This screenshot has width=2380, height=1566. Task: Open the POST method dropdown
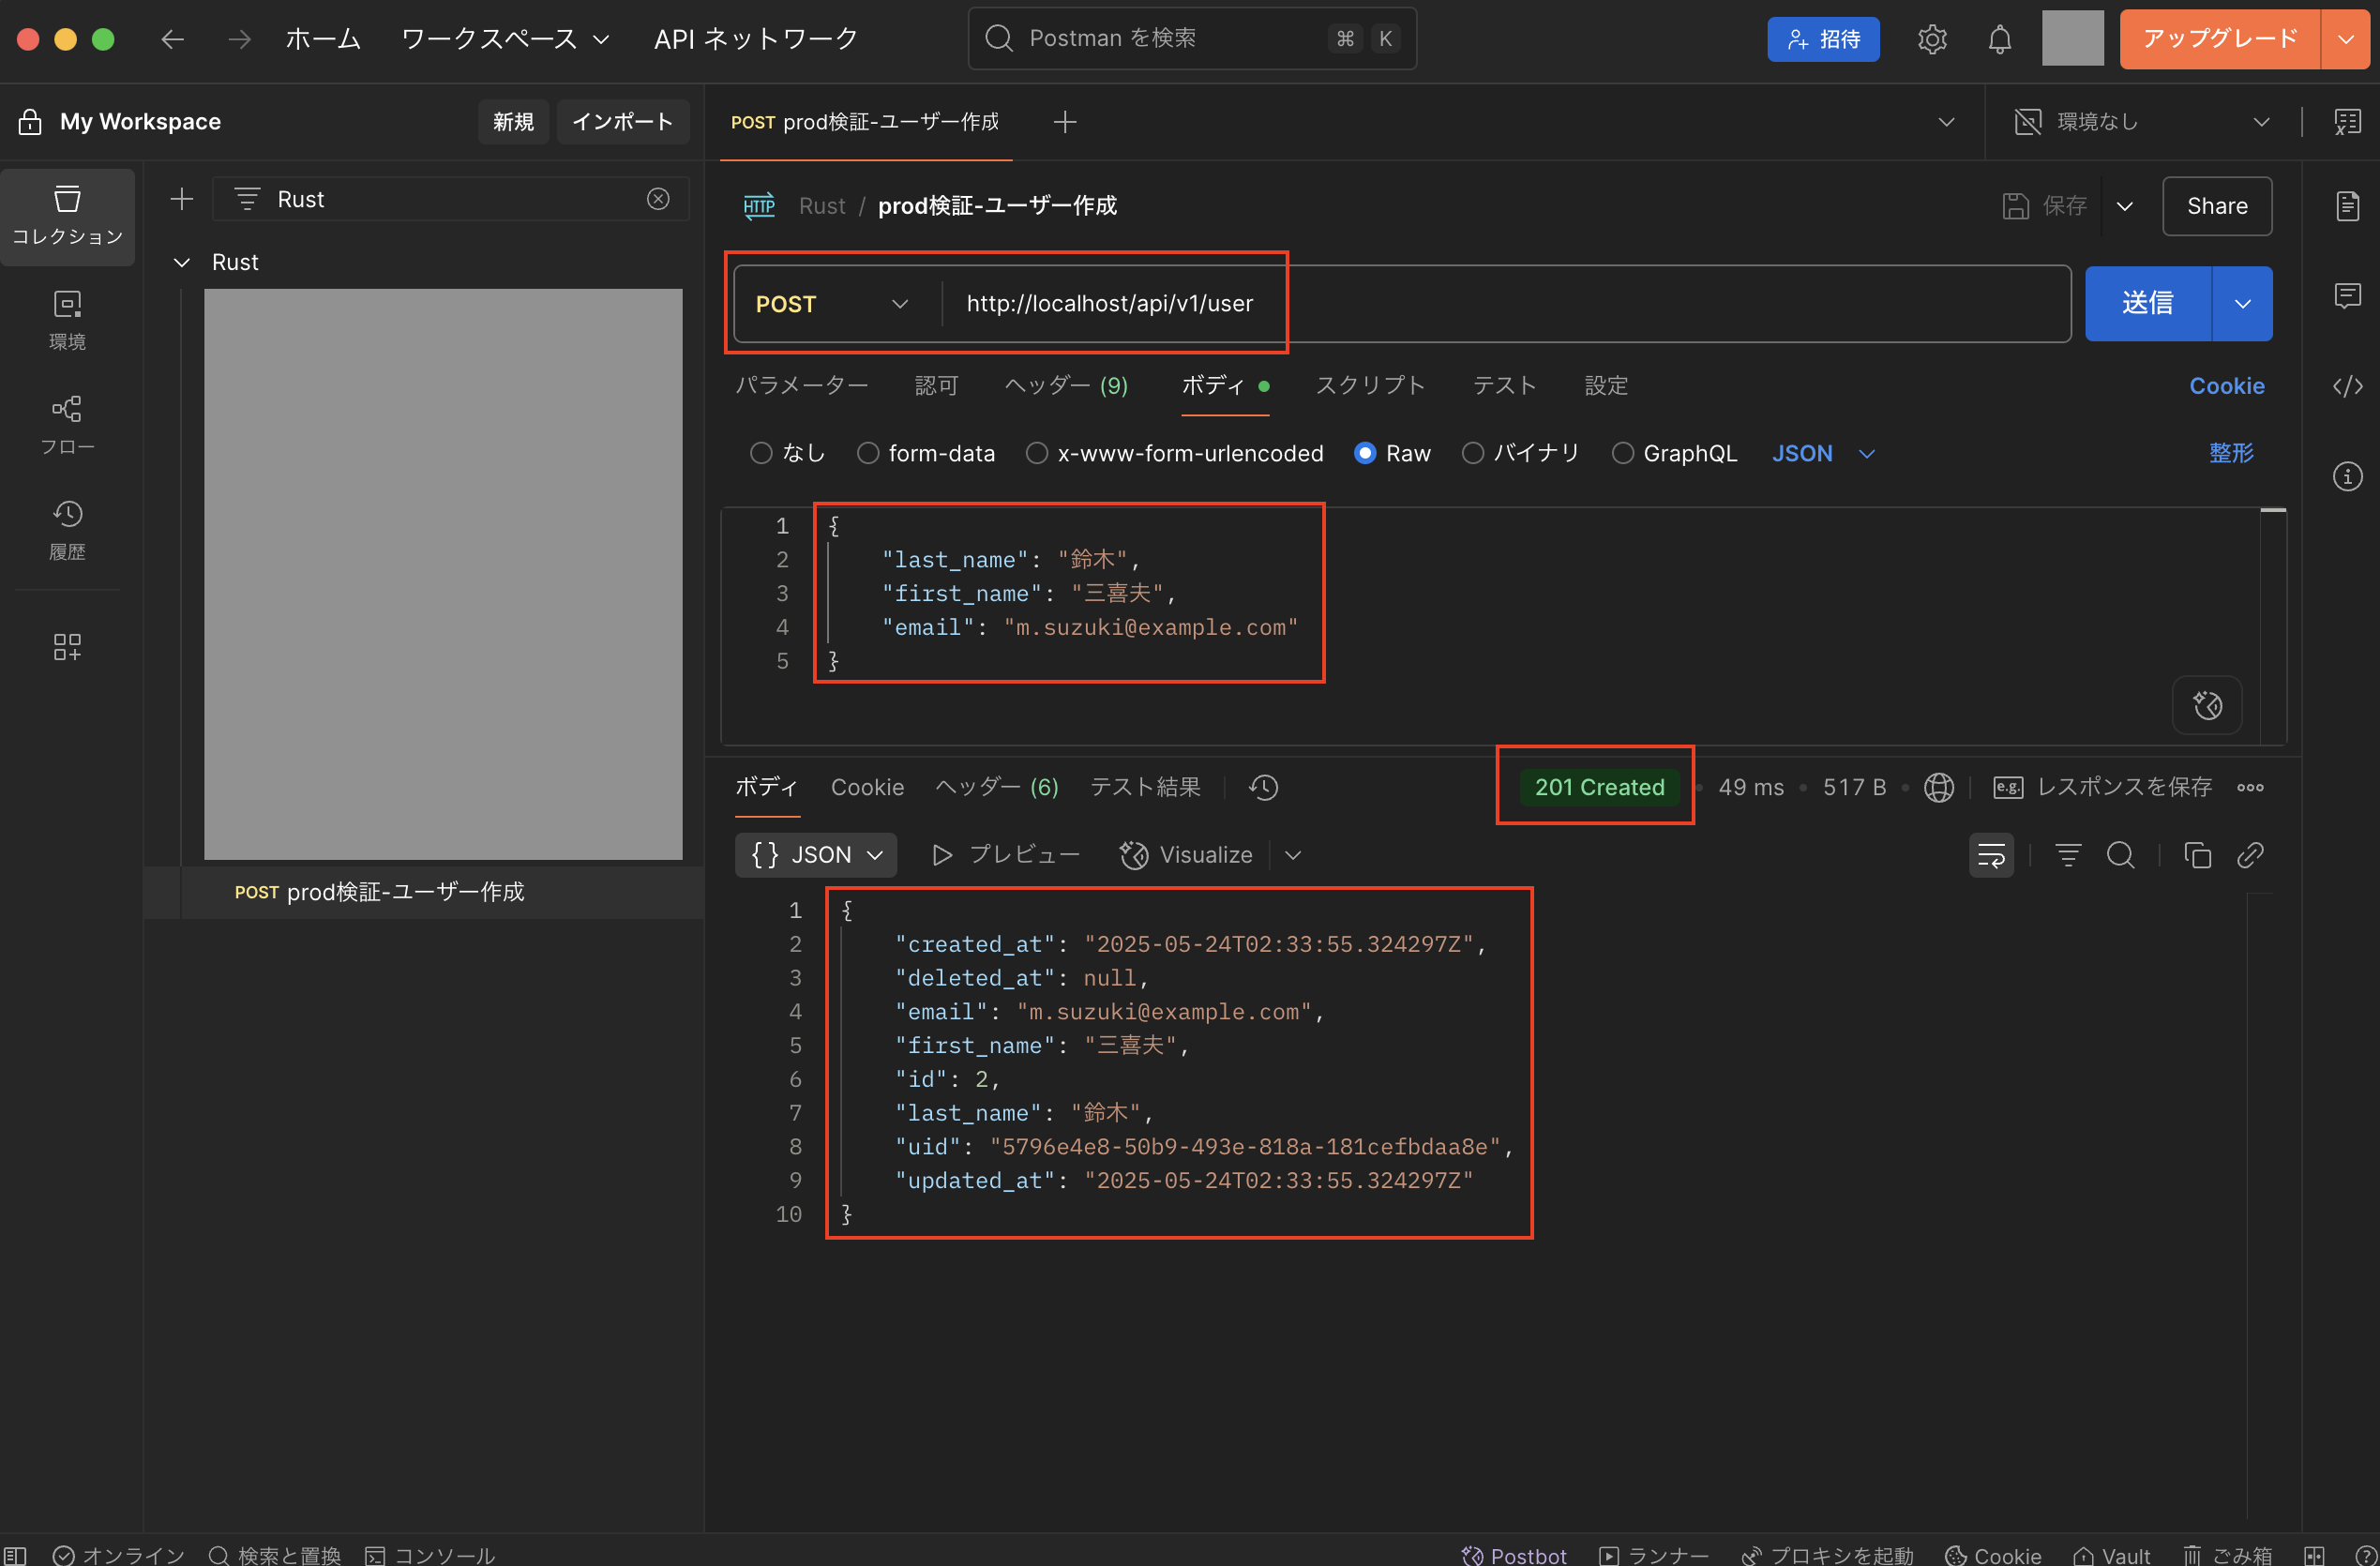(x=833, y=304)
